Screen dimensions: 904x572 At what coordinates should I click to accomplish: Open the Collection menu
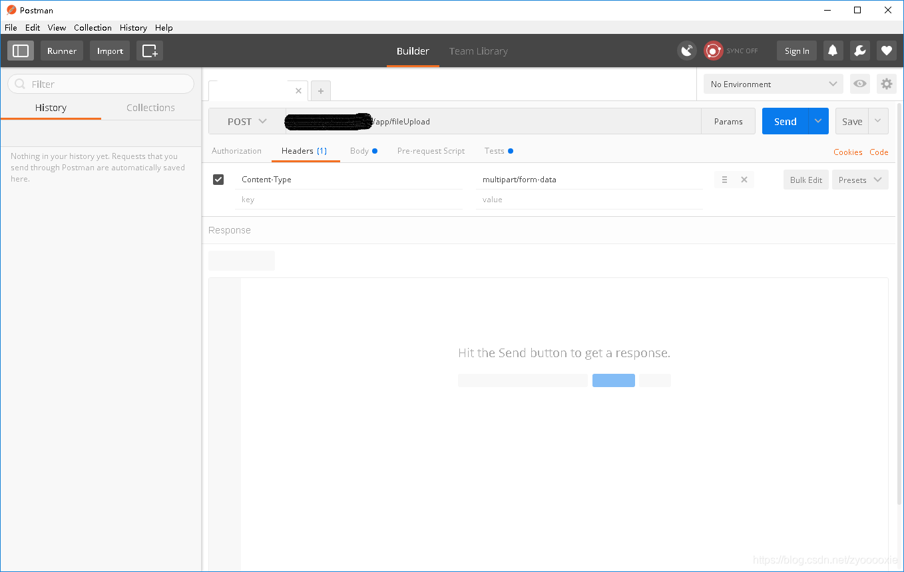(93, 27)
